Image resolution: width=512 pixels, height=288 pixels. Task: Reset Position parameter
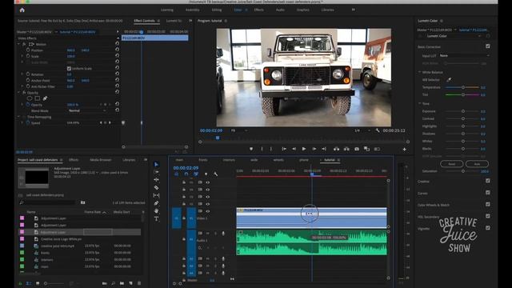point(117,50)
